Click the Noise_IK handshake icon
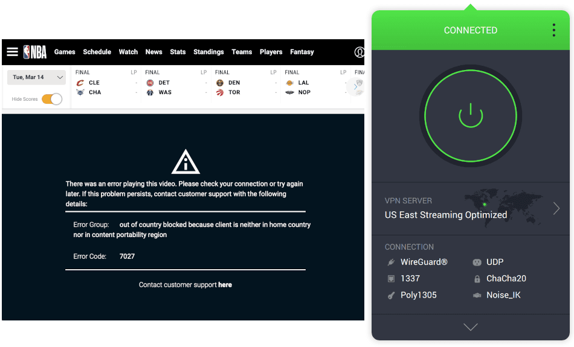 tap(477, 295)
